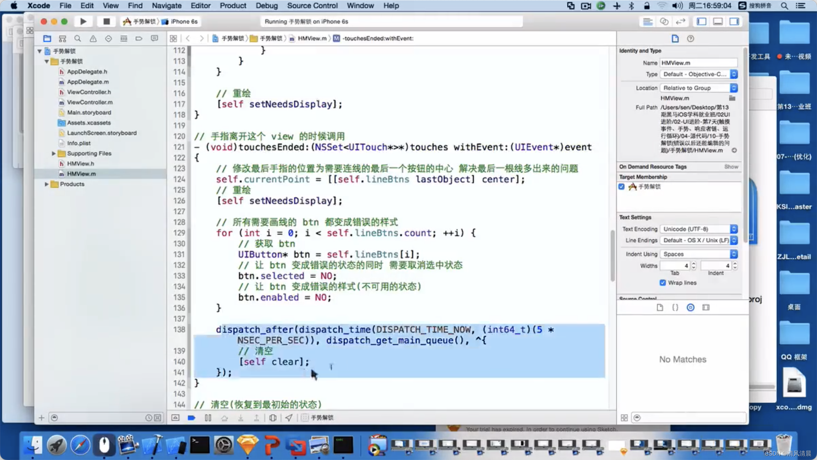Viewport: 817px width, 460px height.
Task: Click the Stop button in toolbar
Action: (x=106, y=21)
